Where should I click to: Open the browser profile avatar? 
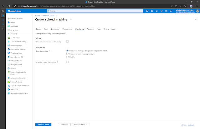[x=191, y=6]
